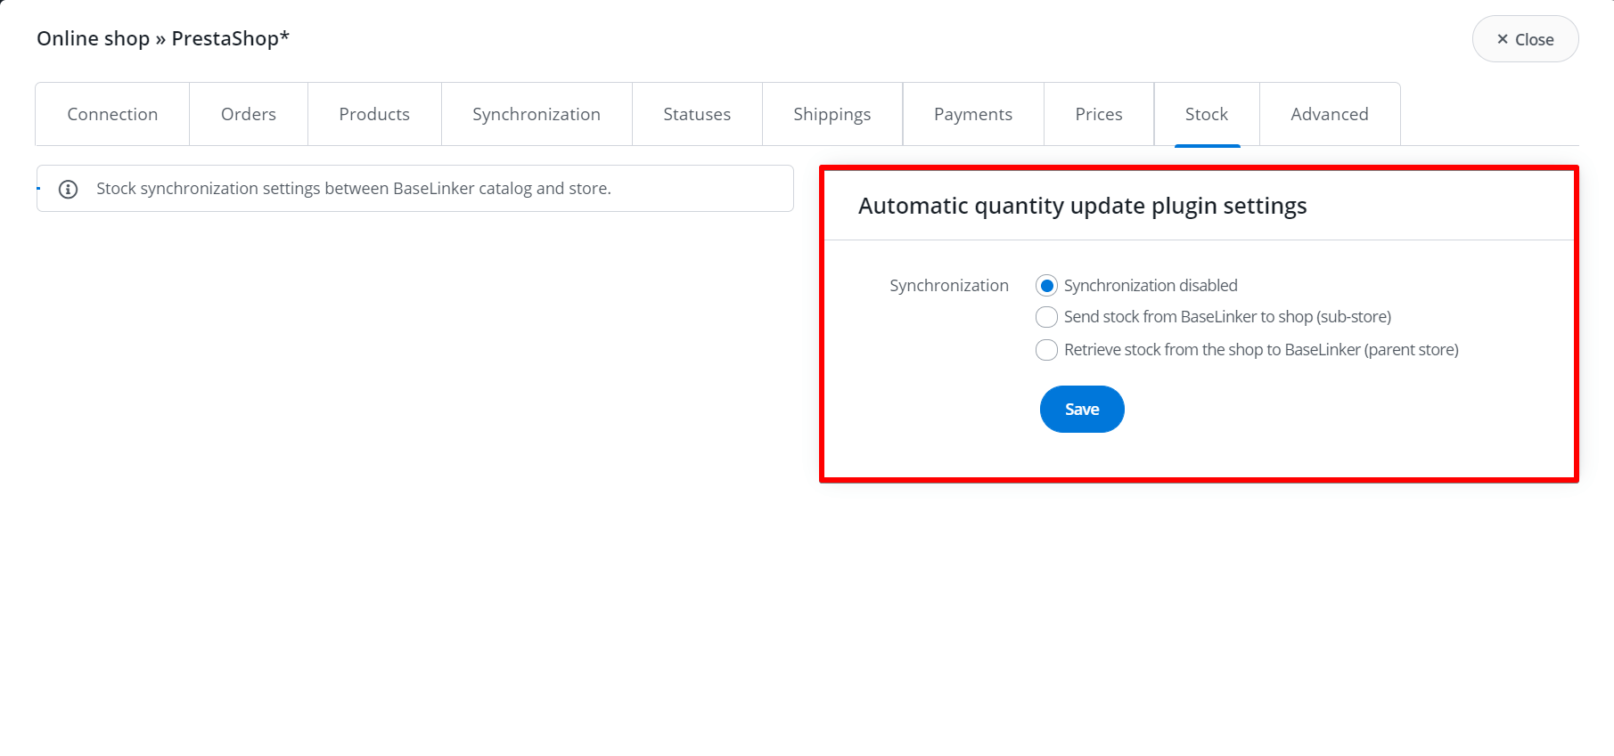Click the info icon beside stock synchronization text
The width and height of the screenshot is (1614, 756).
68,189
